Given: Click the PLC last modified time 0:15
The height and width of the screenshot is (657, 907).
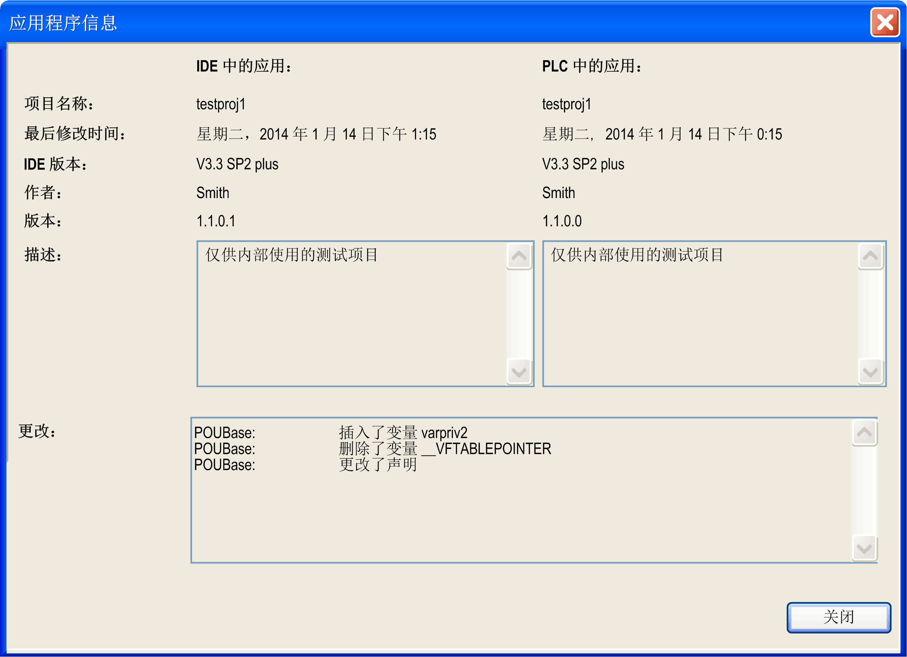Looking at the screenshot, I should tap(769, 134).
